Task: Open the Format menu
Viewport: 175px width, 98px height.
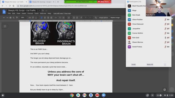Action: 30,13
